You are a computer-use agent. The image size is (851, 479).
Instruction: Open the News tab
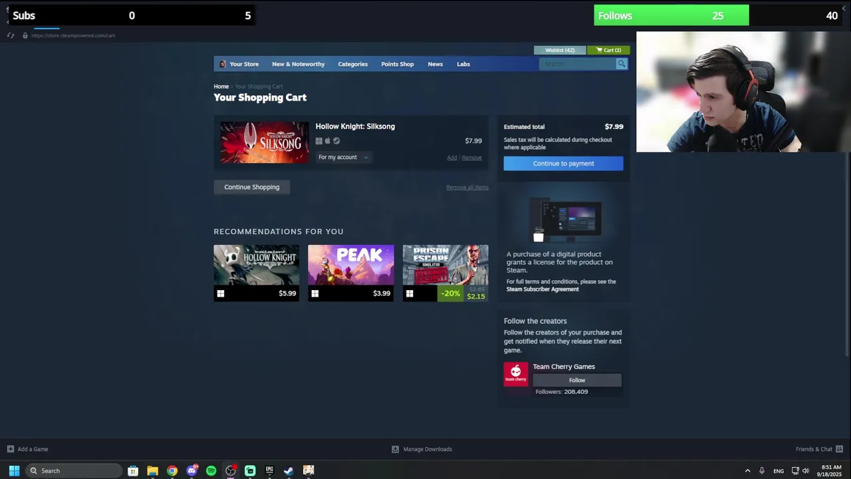tap(435, 64)
